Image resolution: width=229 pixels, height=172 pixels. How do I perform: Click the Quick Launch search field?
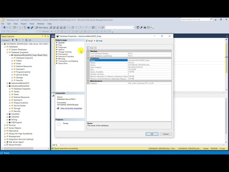195,19
